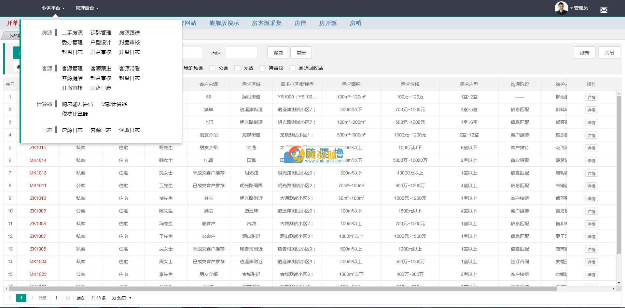Screen dimensions: 625x308
Task: Click the previous-page arrow in pagination
Action: (10, 298)
